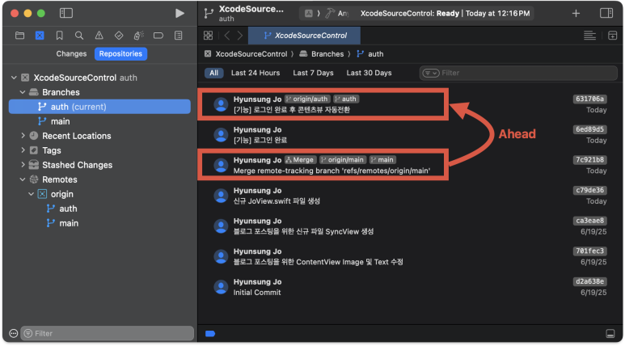Select commit 701fec3 ContentView Image

(410, 256)
